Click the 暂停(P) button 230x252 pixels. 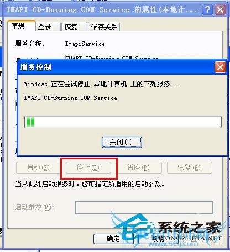pos(139,167)
